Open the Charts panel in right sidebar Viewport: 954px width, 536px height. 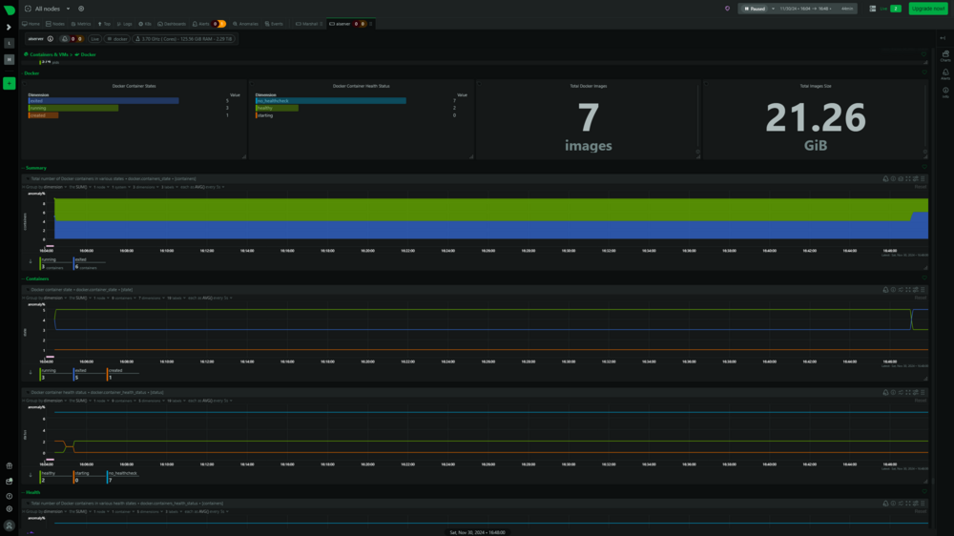(945, 56)
